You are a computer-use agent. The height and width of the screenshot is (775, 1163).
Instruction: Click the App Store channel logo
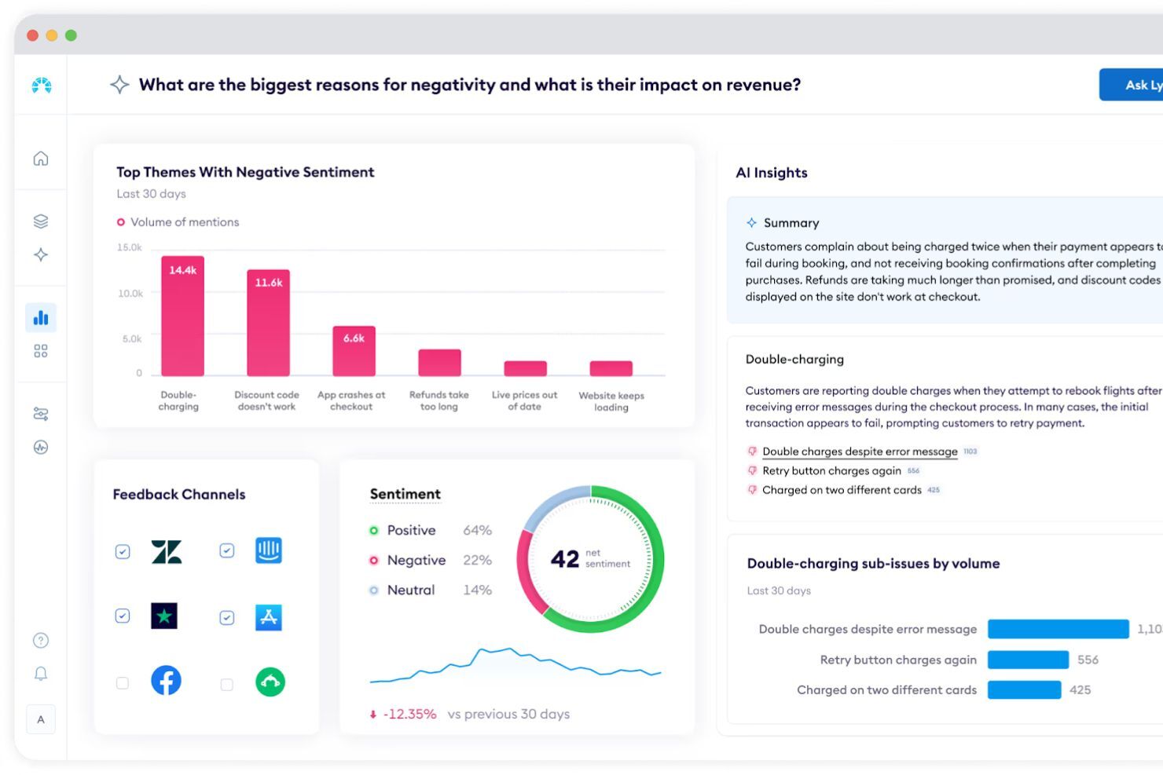click(269, 617)
